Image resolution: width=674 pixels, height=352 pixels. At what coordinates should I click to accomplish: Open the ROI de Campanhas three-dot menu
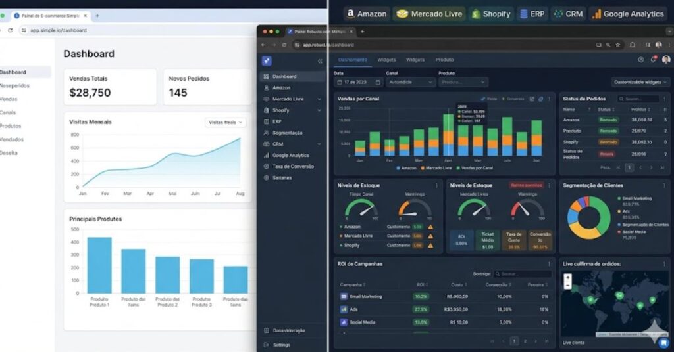[x=550, y=264]
